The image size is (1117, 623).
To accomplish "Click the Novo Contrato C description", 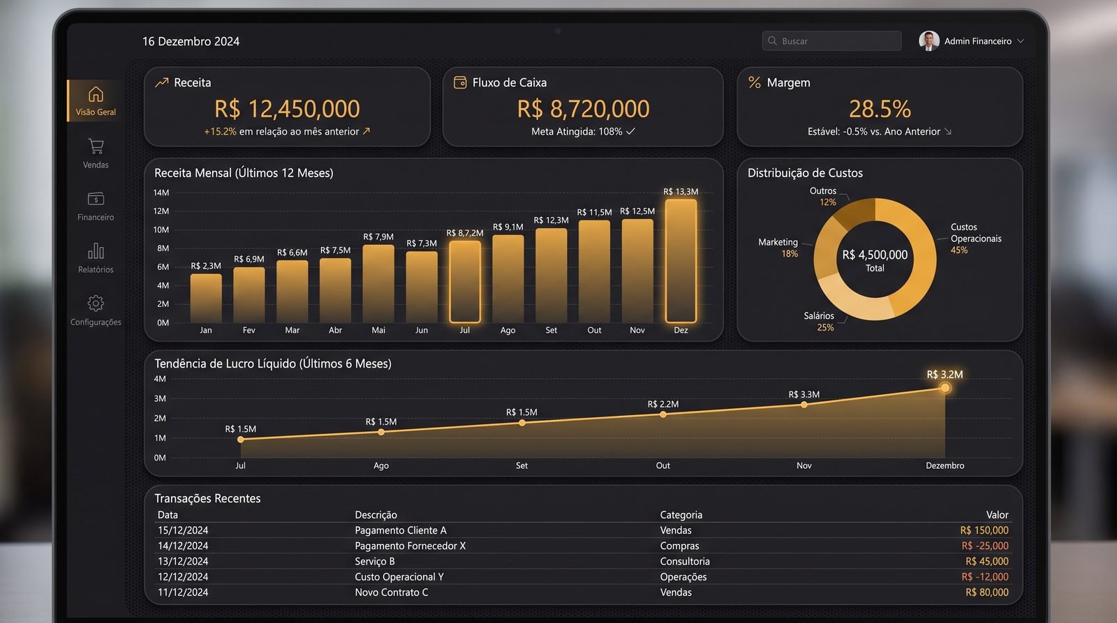I will 392,592.
